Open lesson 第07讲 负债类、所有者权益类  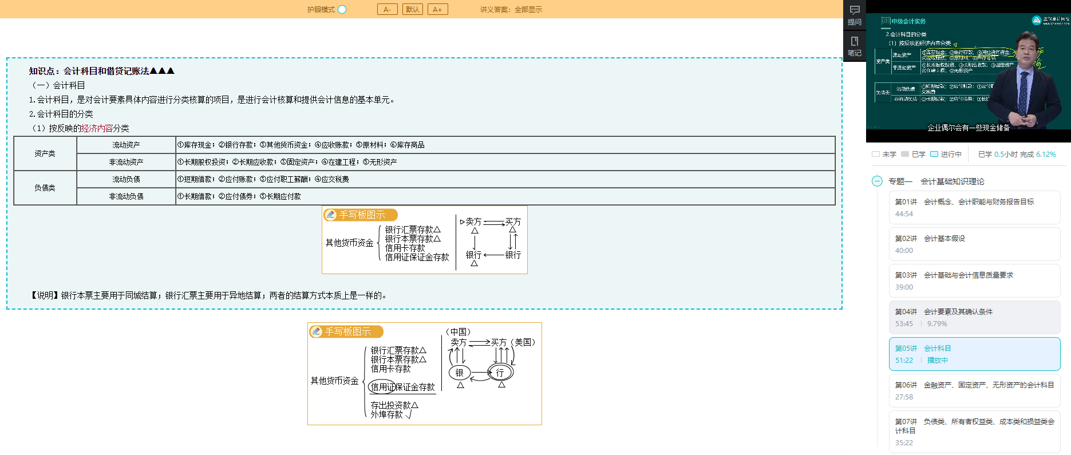pyautogui.click(x=974, y=432)
